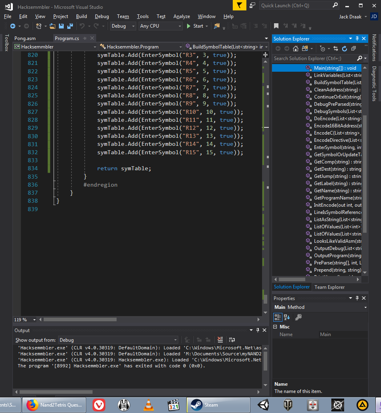
Task: Toggle word wrap in Output window
Action: (232, 340)
